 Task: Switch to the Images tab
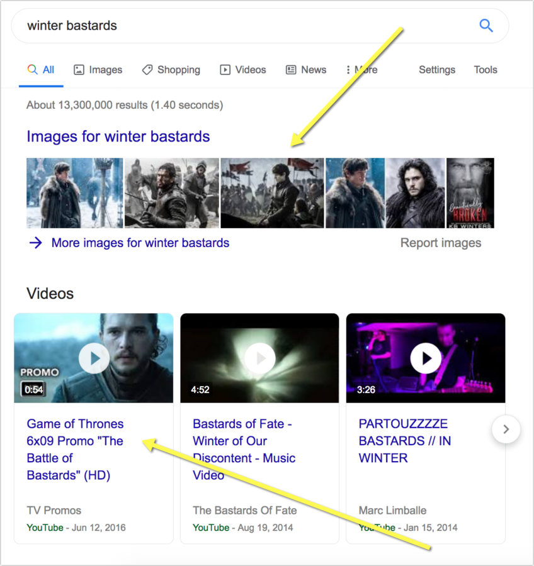click(x=98, y=70)
